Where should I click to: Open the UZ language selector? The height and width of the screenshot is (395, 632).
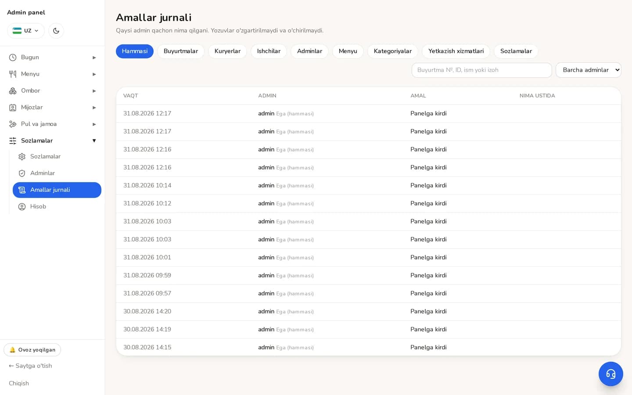26,31
